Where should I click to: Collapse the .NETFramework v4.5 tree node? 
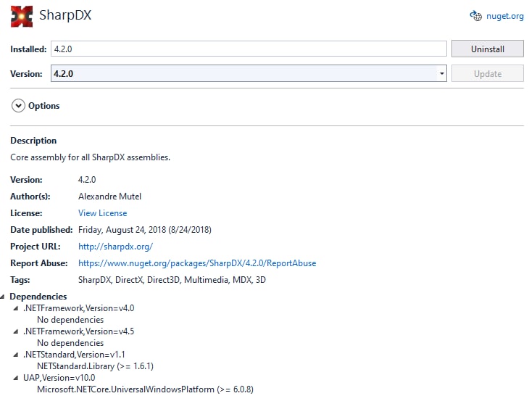click(x=15, y=331)
